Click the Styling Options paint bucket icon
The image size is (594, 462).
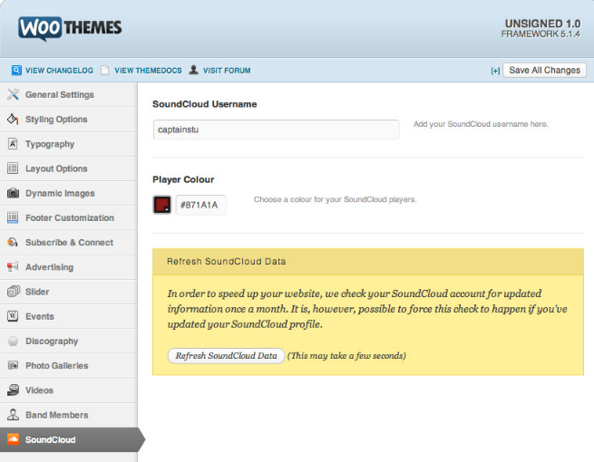tap(13, 119)
